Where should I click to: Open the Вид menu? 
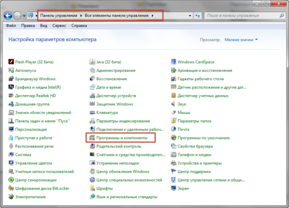pyautogui.click(x=43, y=25)
